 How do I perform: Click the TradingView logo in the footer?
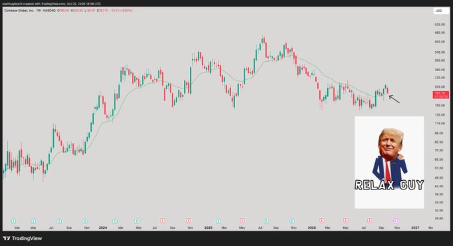click(23, 239)
